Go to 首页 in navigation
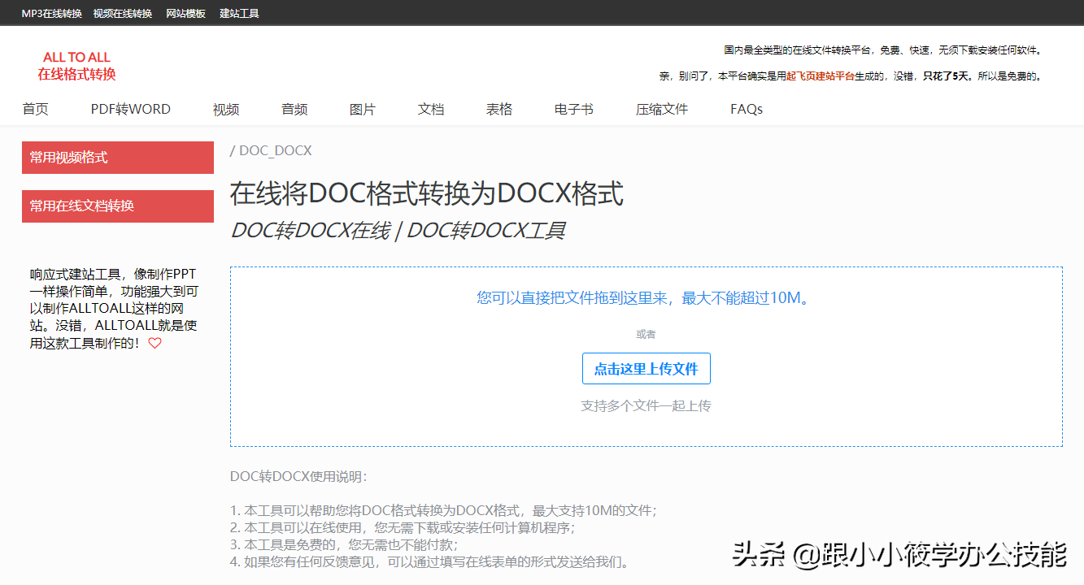 point(35,109)
